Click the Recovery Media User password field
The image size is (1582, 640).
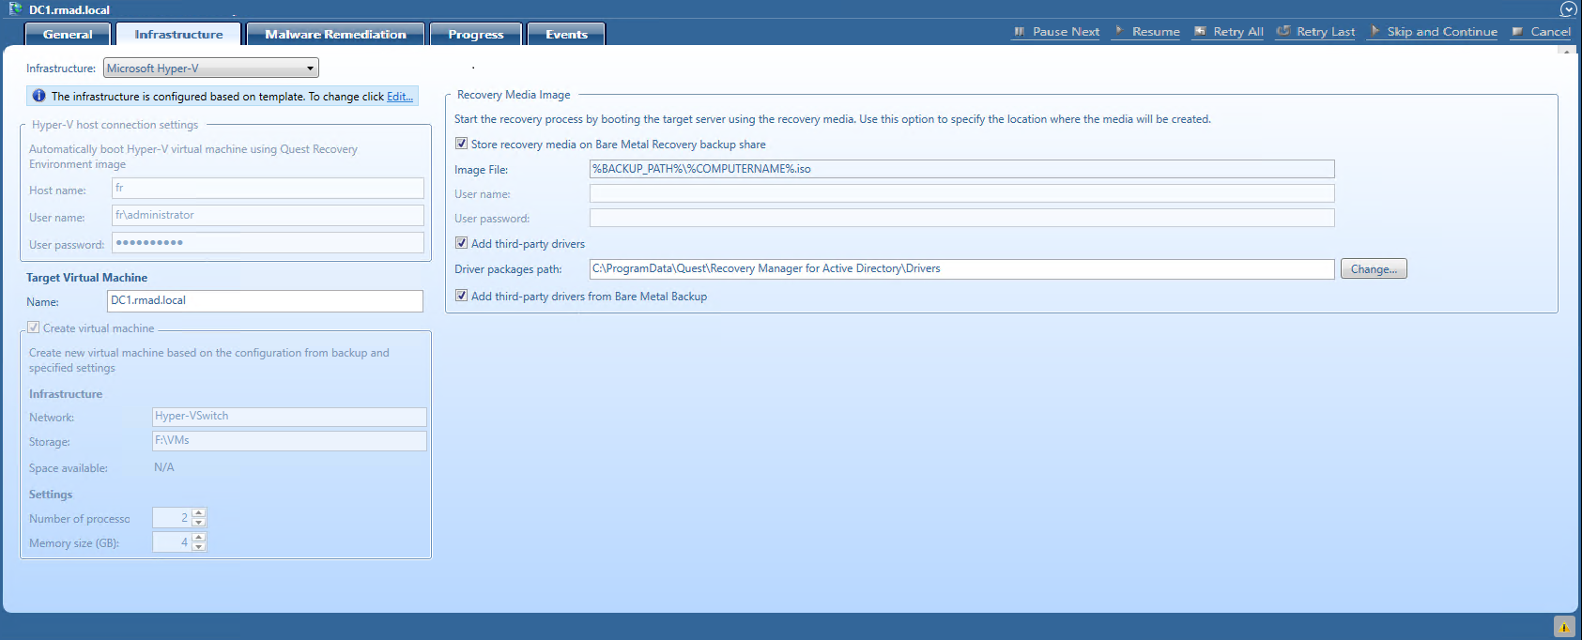pyautogui.click(x=961, y=218)
